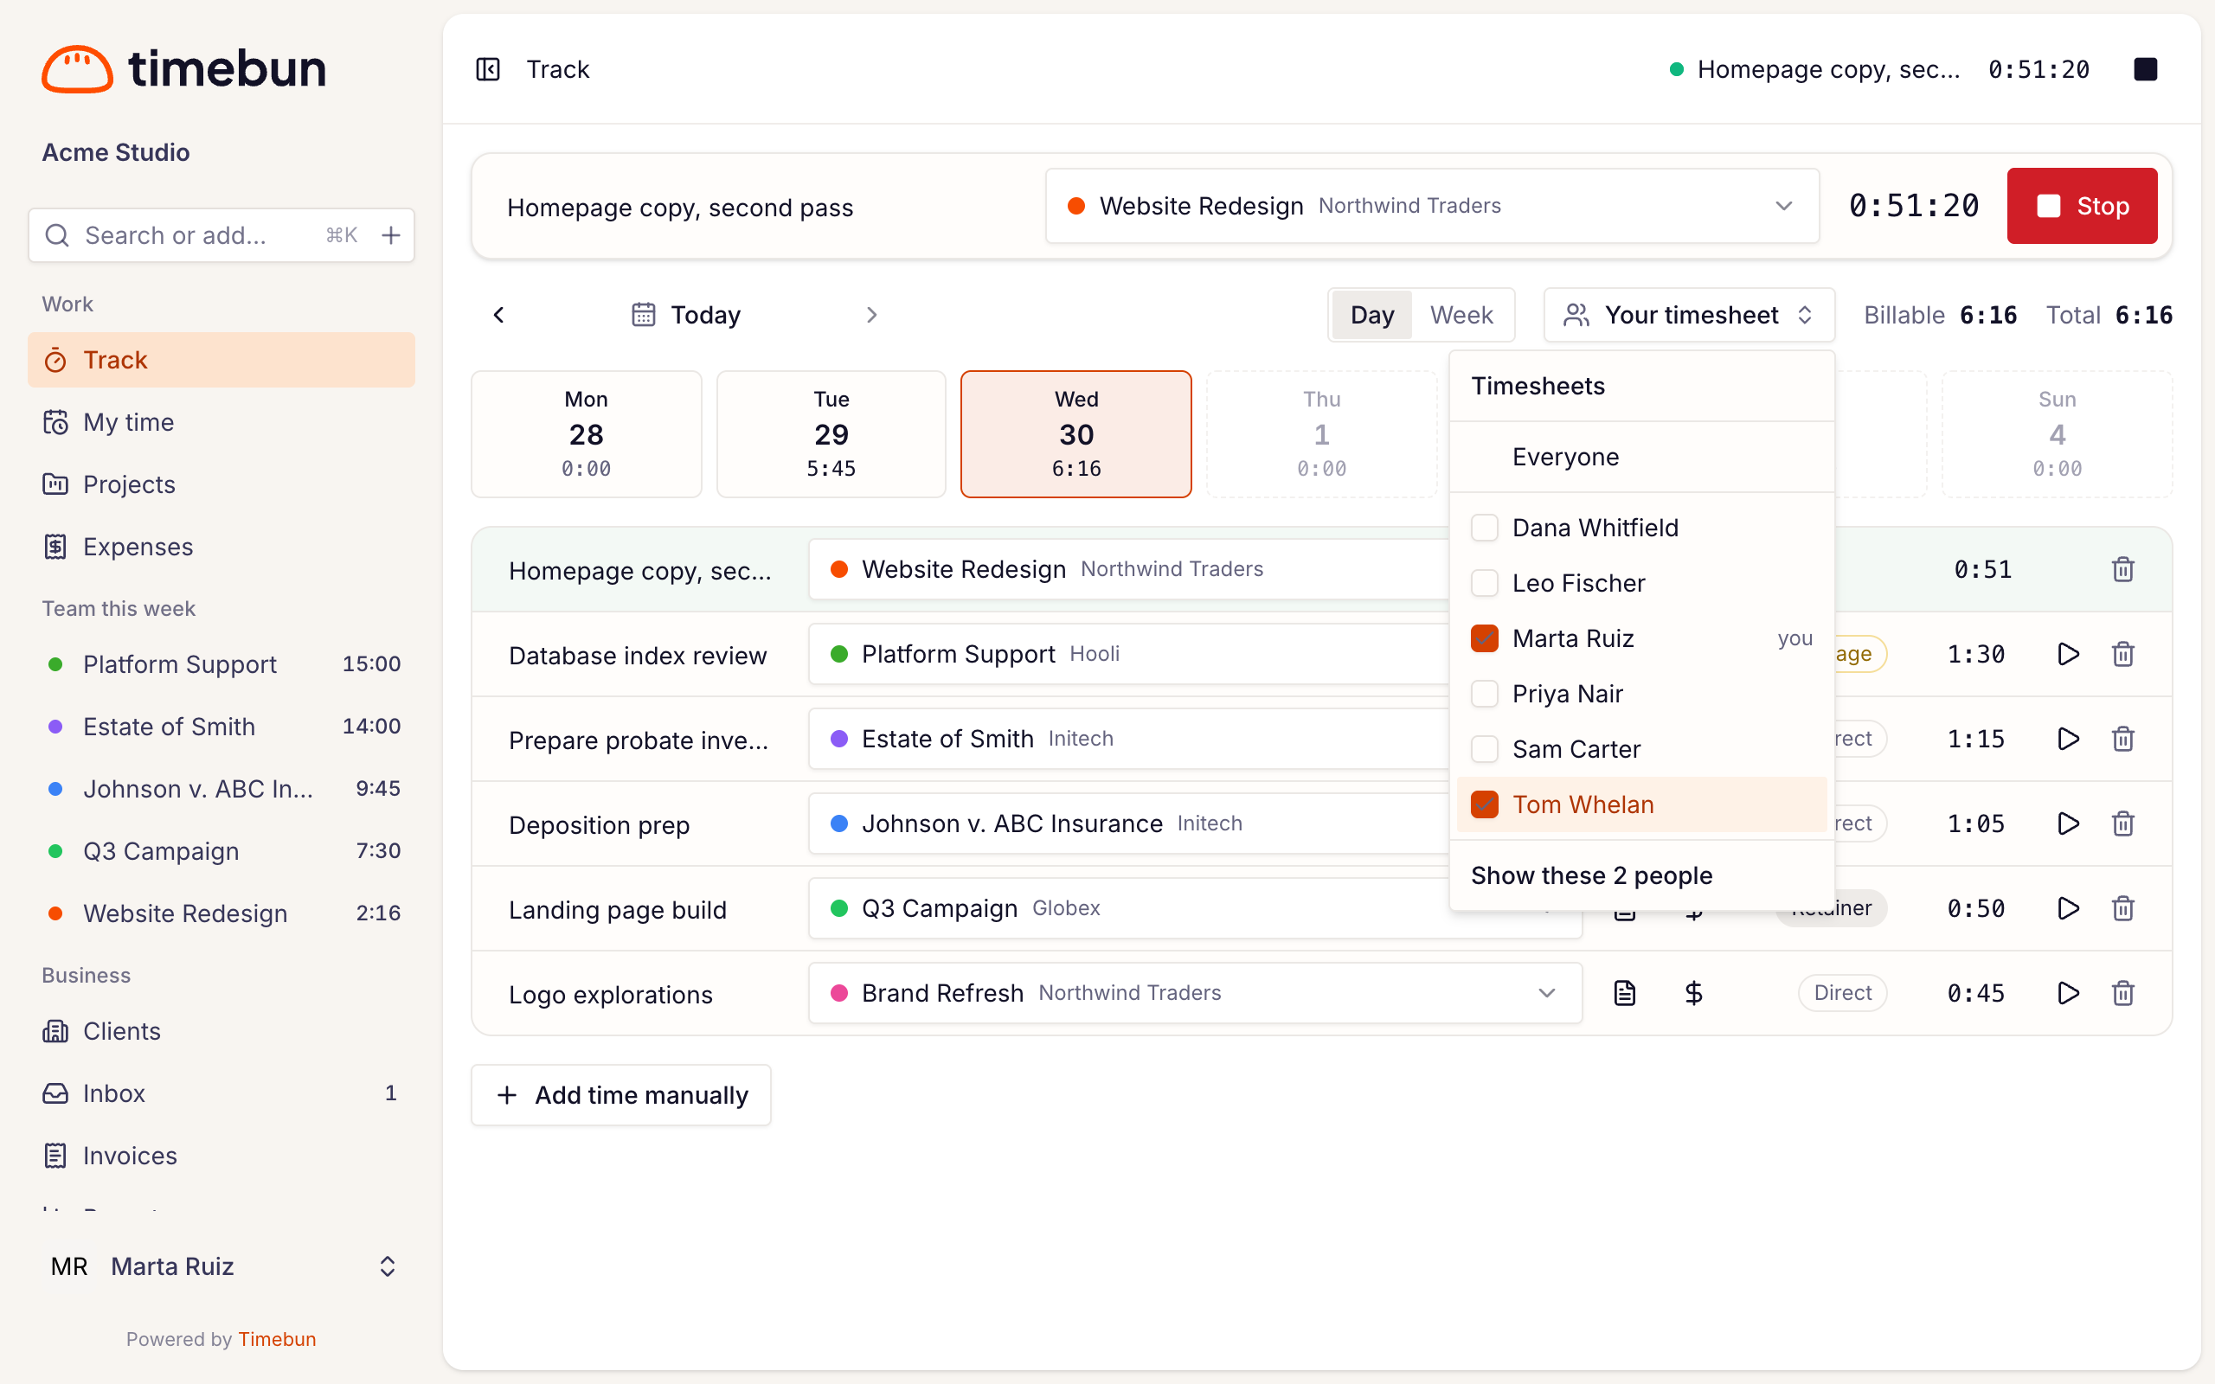This screenshot has width=2215, height=1384.
Task: Check Priya Nair checkbox
Action: point(1485,694)
